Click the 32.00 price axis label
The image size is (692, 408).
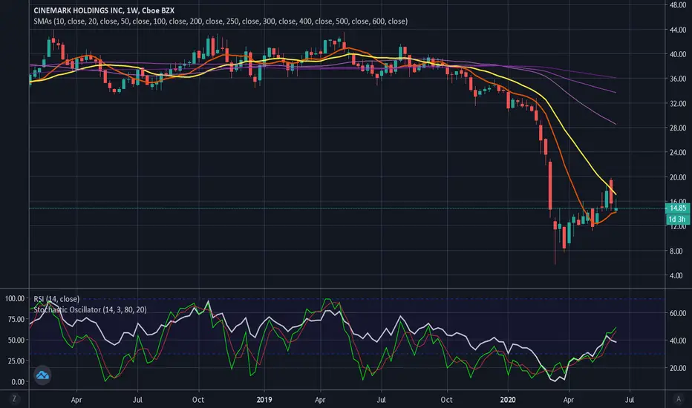[677, 103]
